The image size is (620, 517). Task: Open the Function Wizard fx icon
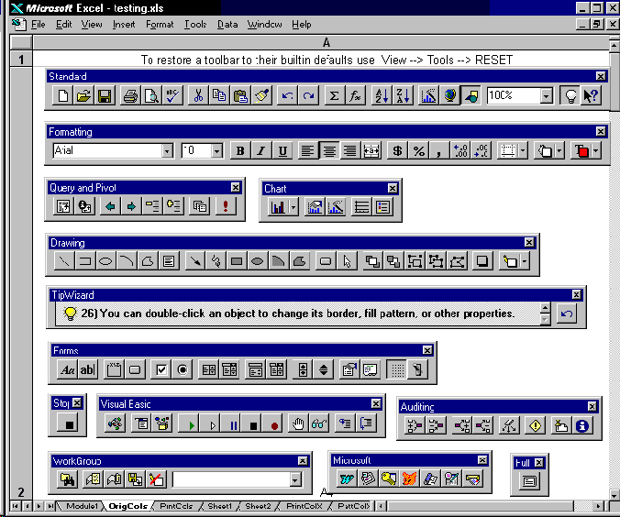[355, 95]
